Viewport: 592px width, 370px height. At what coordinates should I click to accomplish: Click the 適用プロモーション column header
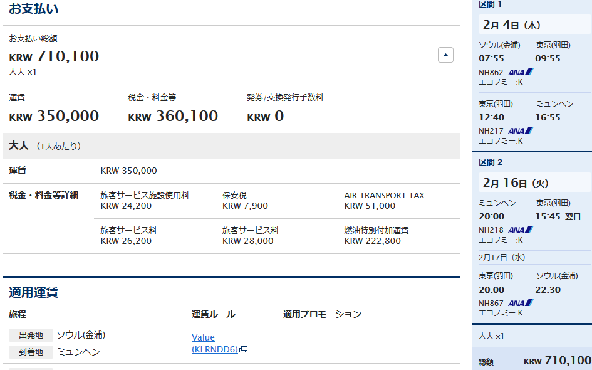click(x=322, y=314)
